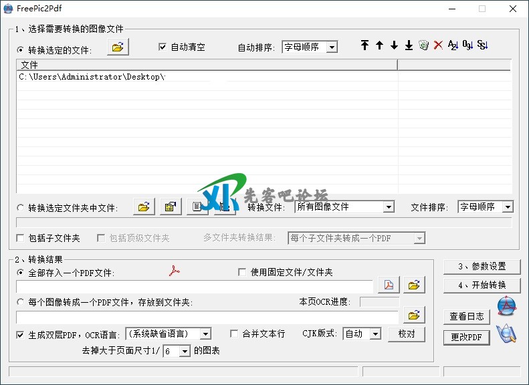Click the 3、参数设置 button

(x=482, y=267)
